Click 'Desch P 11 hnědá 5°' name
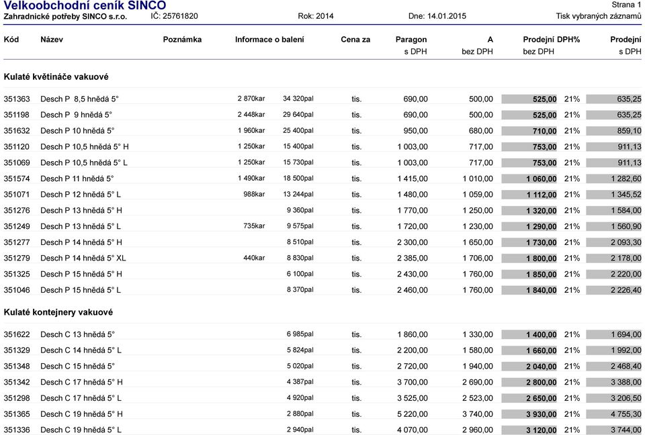This screenshot has width=645, height=435. [x=77, y=179]
